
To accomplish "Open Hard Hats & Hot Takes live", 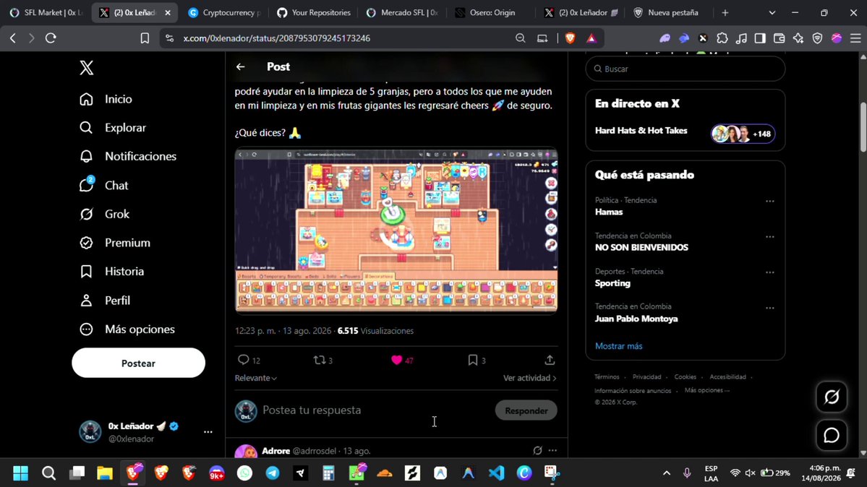I will pyautogui.click(x=685, y=132).
